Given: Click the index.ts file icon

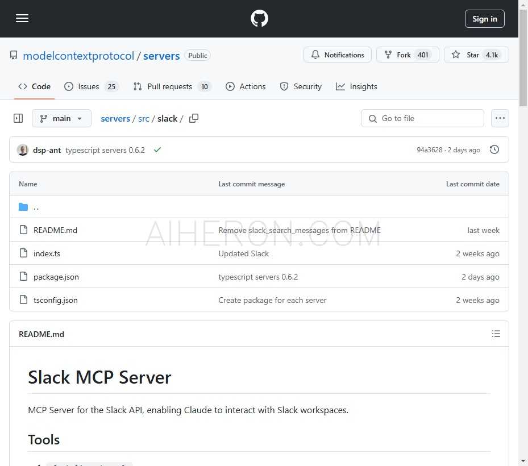Looking at the screenshot, I should [23, 253].
